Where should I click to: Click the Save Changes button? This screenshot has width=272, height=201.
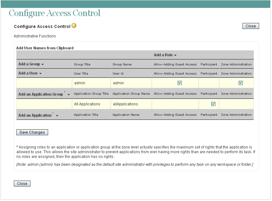tap(32, 132)
